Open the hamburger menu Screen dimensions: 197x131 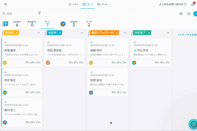[x=6, y=4]
